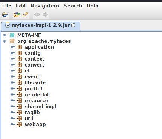Image resolution: width=162 pixels, height=139 pixels.
Task: Click the resource package icon
Action: pos(19,101)
